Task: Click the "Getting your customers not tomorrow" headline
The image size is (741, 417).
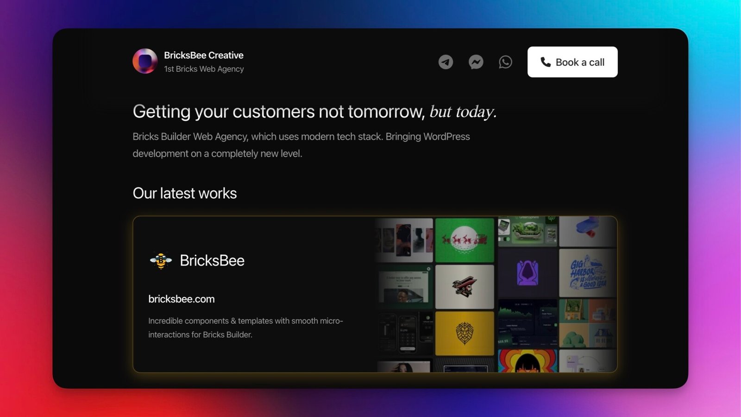Action: [x=315, y=112]
